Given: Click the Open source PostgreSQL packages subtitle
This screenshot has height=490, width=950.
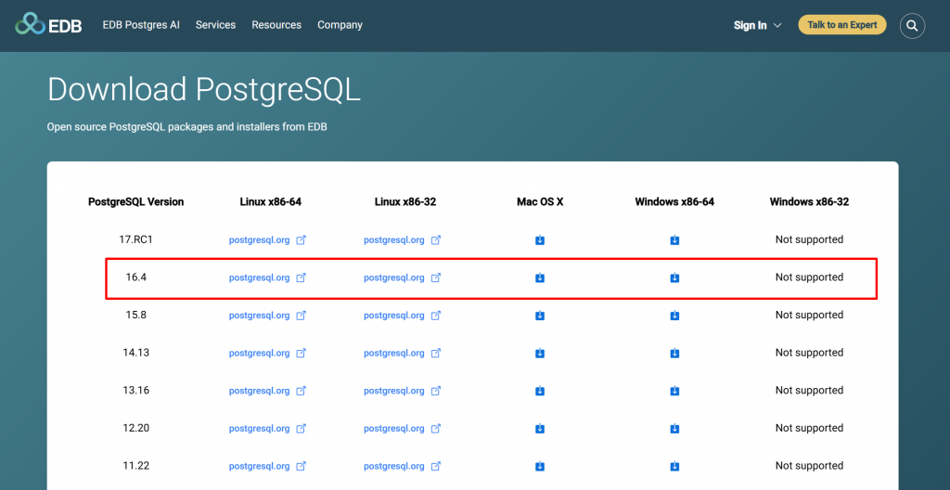Looking at the screenshot, I should [187, 127].
